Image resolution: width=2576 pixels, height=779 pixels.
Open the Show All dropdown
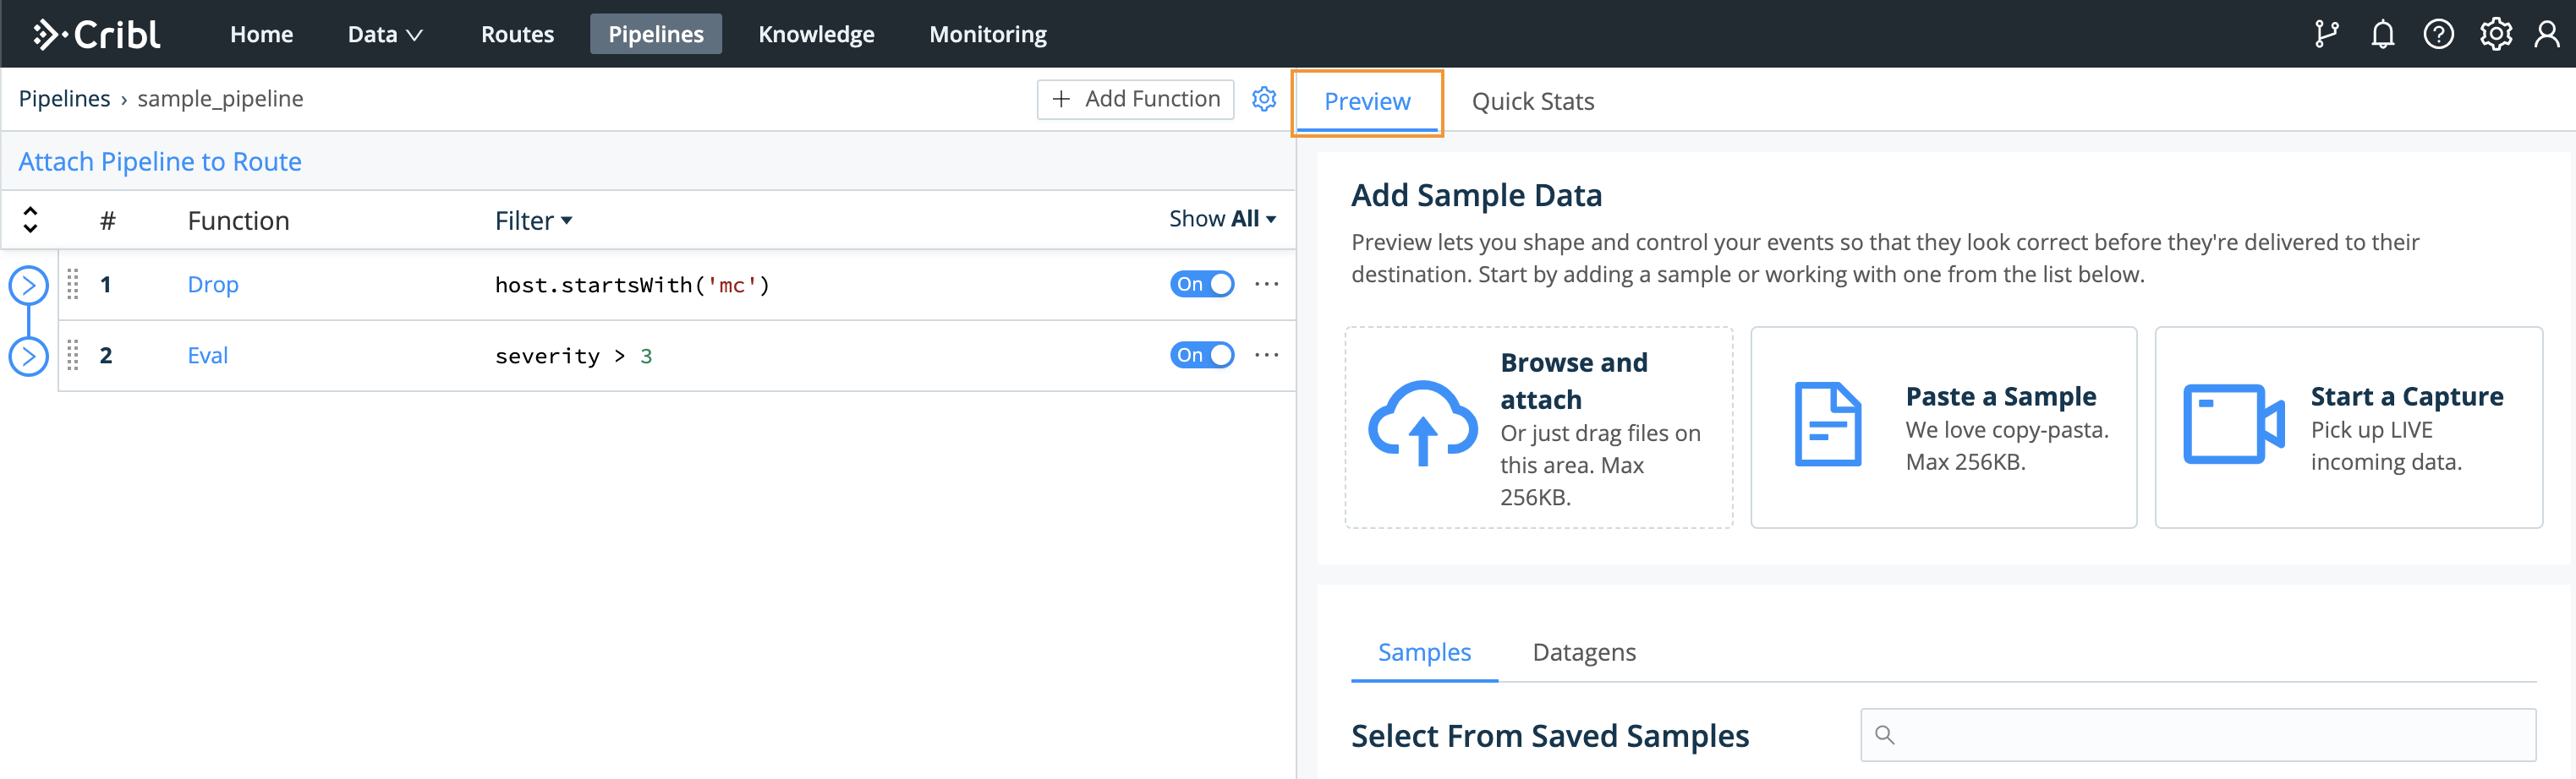[x=1222, y=219]
